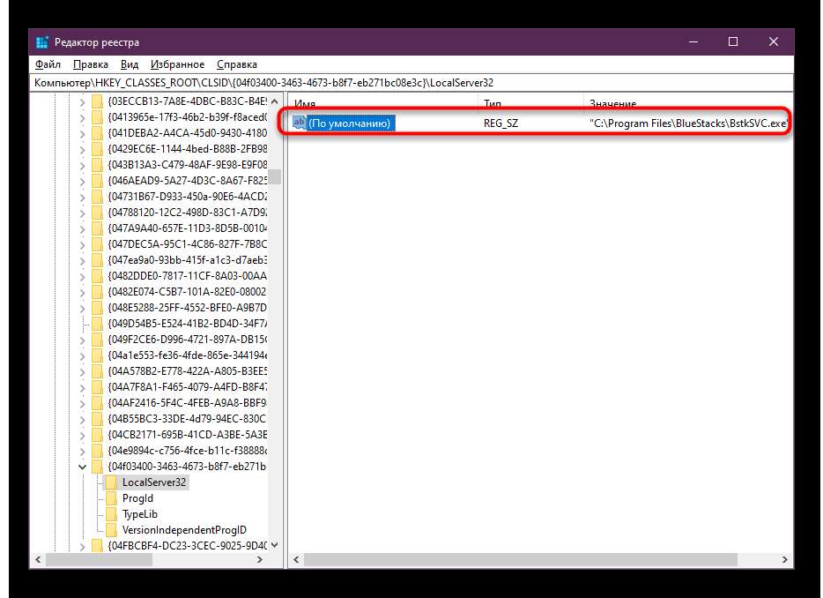Minimize the Редактор реестра window
The image size is (823, 598).
(x=693, y=42)
